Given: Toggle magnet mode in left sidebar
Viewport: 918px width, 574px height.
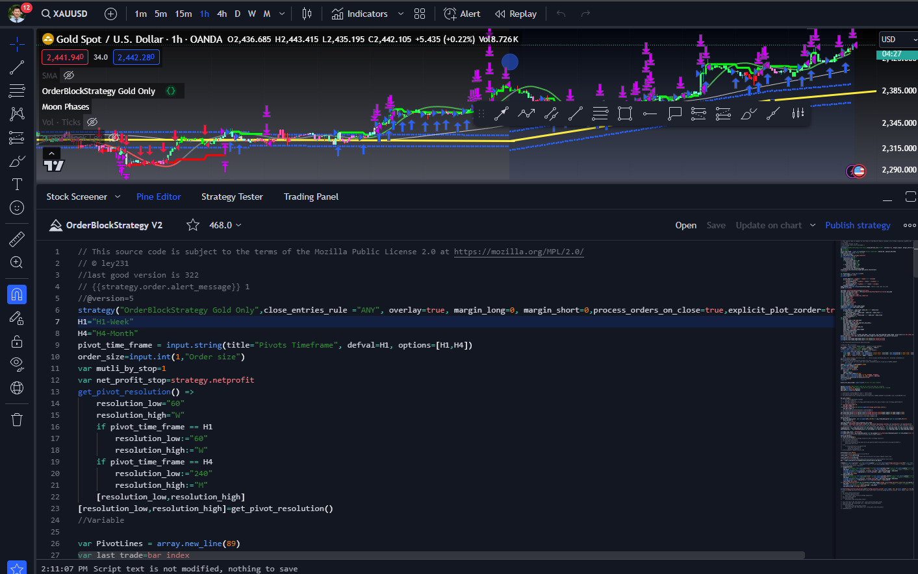Looking at the screenshot, I should (x=17, y=294).
